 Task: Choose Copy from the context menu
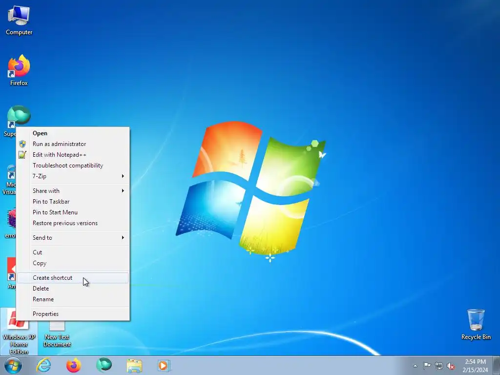73,263
